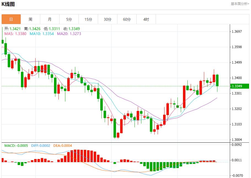251x178 pixels.
Task: Click the K线图 heading
Action: click(x=8, y=4)
